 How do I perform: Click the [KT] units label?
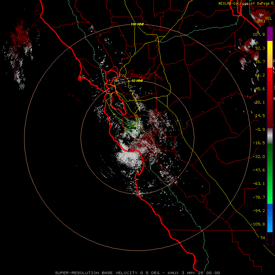coord(261,21)
